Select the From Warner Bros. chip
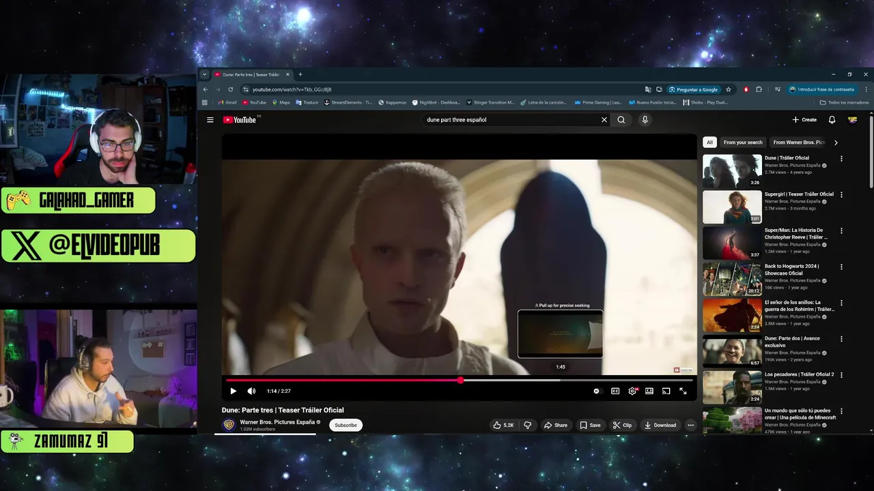This screenshot has width=874, height=491. click(x=799, y=143)
